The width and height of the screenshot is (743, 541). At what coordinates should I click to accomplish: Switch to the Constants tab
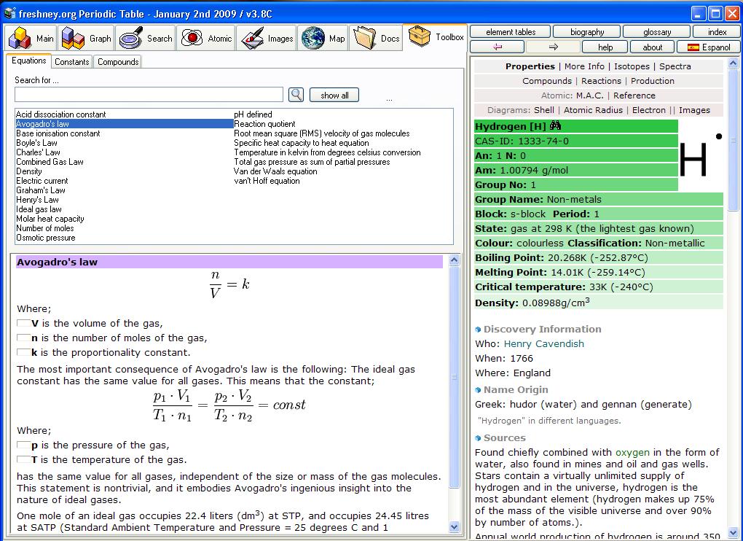(x=71, y=62)
